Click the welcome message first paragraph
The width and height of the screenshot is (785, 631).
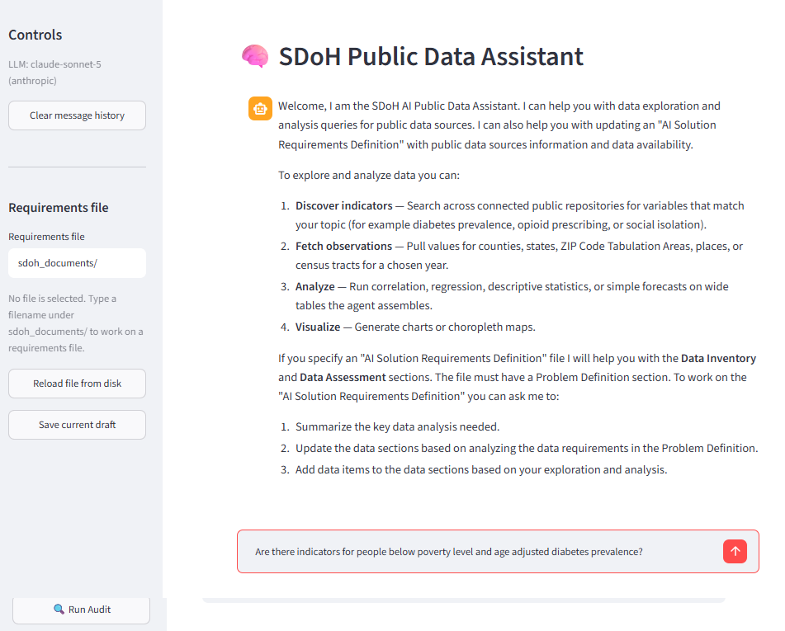(499, 125)
